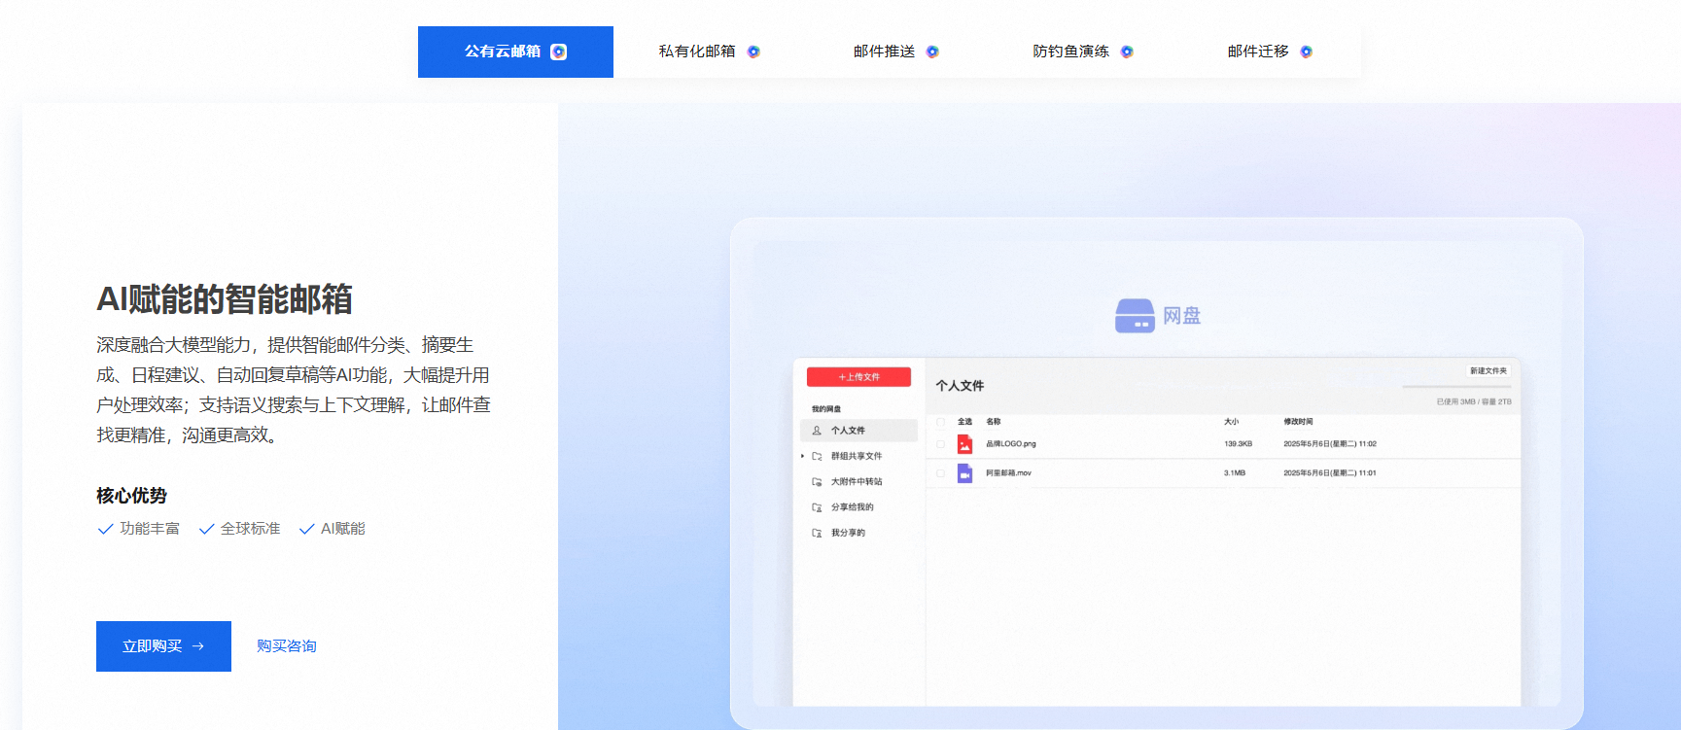Expand the 群组共享文件 folder arrow
Image resolution: width=1681 pixels, height=730 pixels.
802,456
